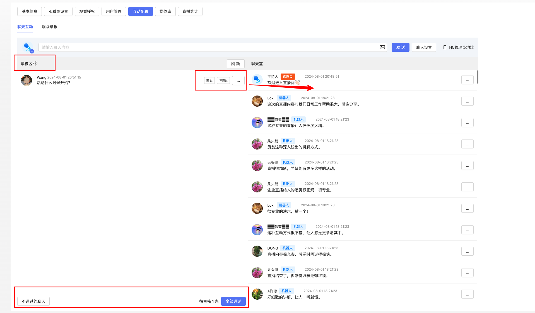Click 全部通过 to approve all messages
The height and width of the screenshot is (313, 535).
pyautogui.click(x=233, y=301)
